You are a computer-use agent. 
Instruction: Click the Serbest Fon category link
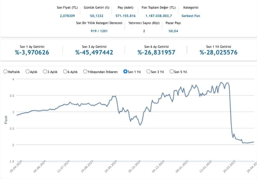coord(191,16)
